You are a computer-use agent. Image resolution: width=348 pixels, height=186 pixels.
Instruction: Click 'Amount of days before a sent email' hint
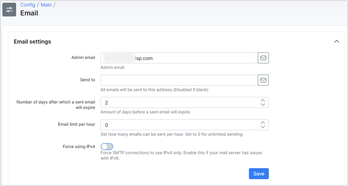coord(145,112)
